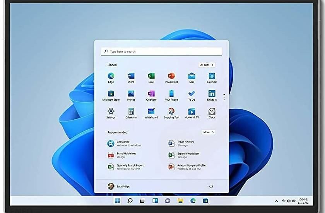Screen dimensions: 325x213
Task: Open Chat from the taskbar
Action: (168, 201)
